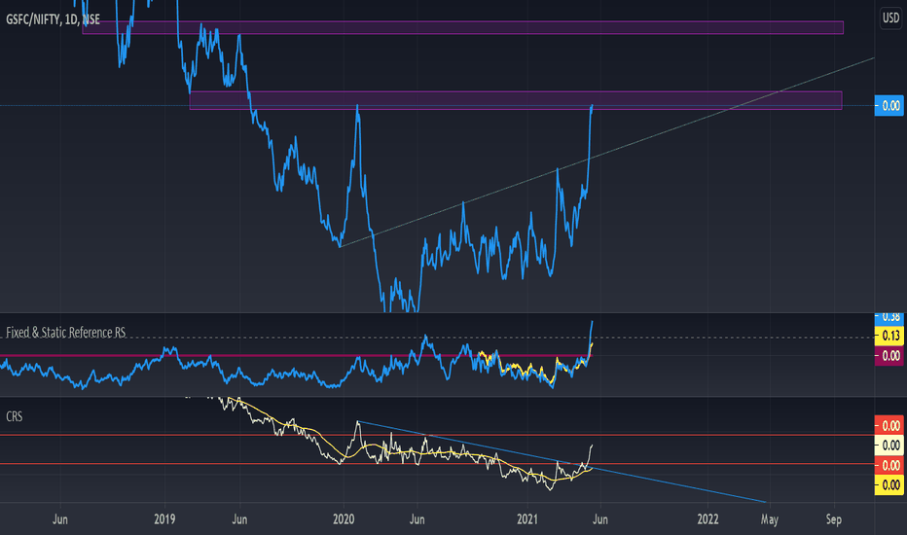Select the blue 0.00 current price label
Screen dimensions: 907x535
[x=889, y=106]
